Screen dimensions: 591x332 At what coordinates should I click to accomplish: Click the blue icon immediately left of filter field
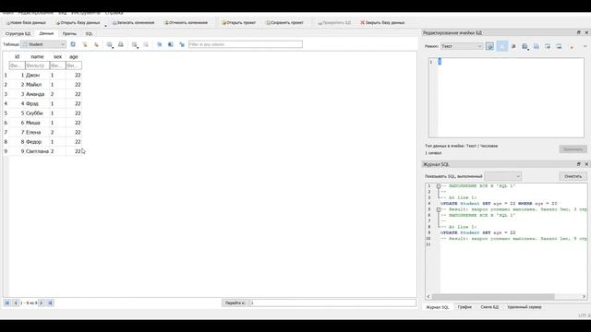tap(182, 44)
